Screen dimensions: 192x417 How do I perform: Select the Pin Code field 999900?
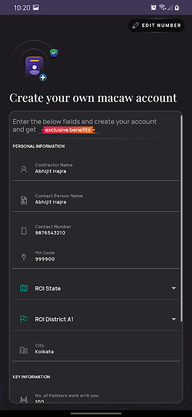pos(96,256)
